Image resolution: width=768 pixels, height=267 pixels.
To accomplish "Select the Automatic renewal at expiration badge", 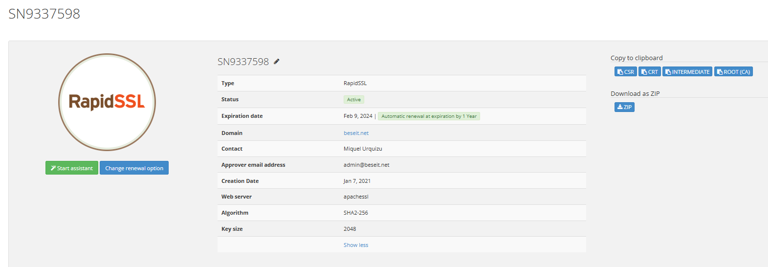I will (429, 116).
